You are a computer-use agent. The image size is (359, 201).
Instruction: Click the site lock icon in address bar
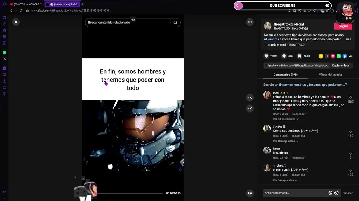[x=27, y=11]
